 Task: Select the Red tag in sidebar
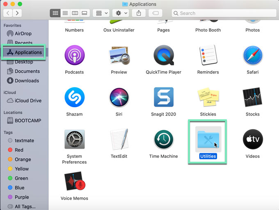pos(19,150)
